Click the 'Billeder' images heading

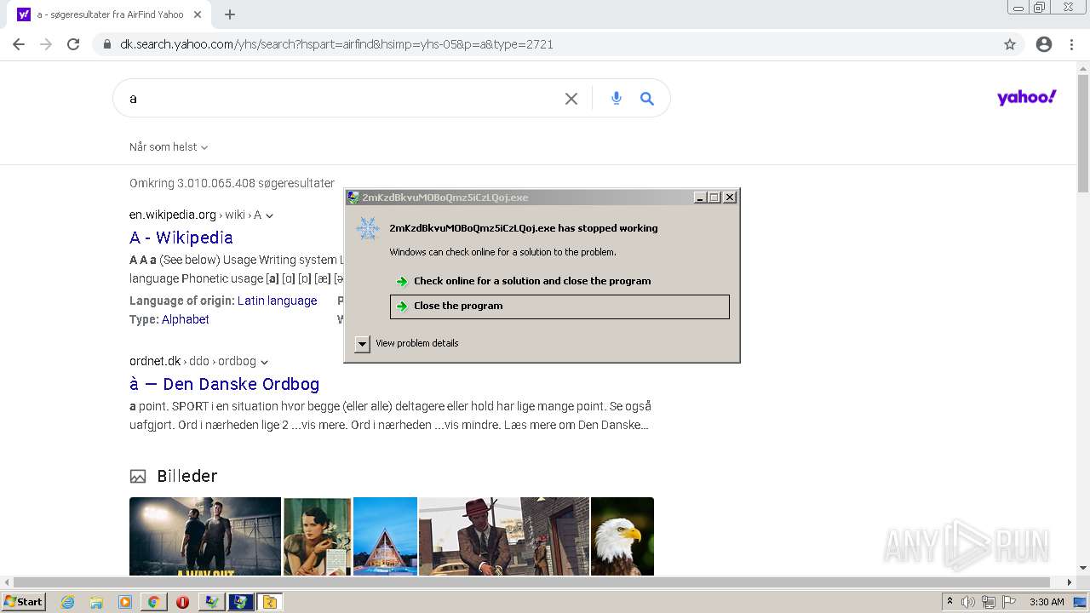186,476
